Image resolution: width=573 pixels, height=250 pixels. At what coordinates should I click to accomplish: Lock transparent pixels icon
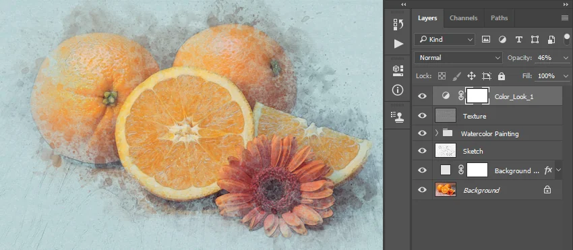pyautogui.click(x=442, y=76)
